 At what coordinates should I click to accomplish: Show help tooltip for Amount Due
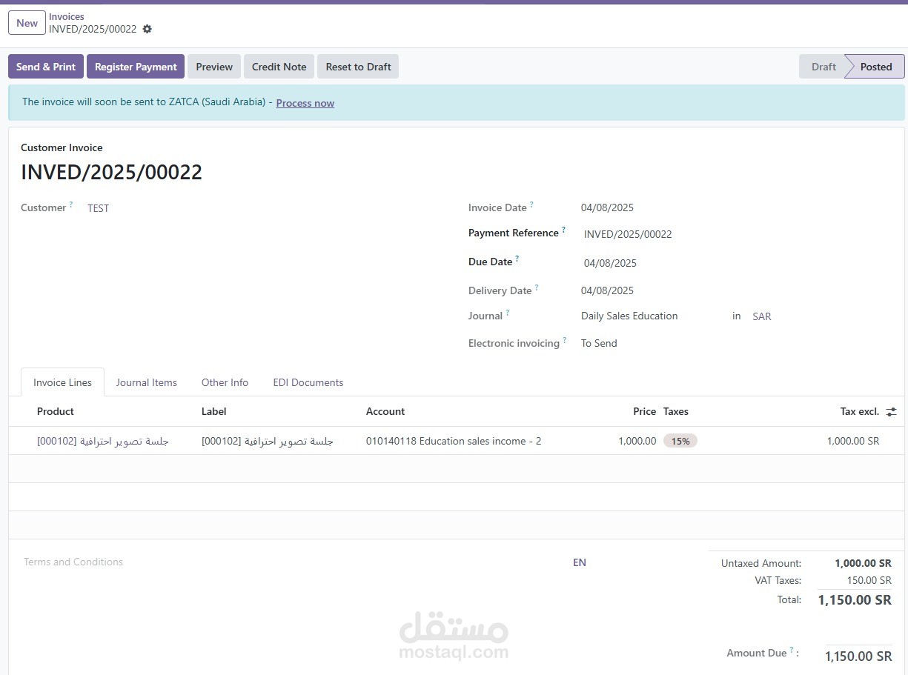coord(792,650)
